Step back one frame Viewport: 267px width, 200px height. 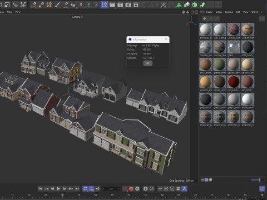(52, 189)
